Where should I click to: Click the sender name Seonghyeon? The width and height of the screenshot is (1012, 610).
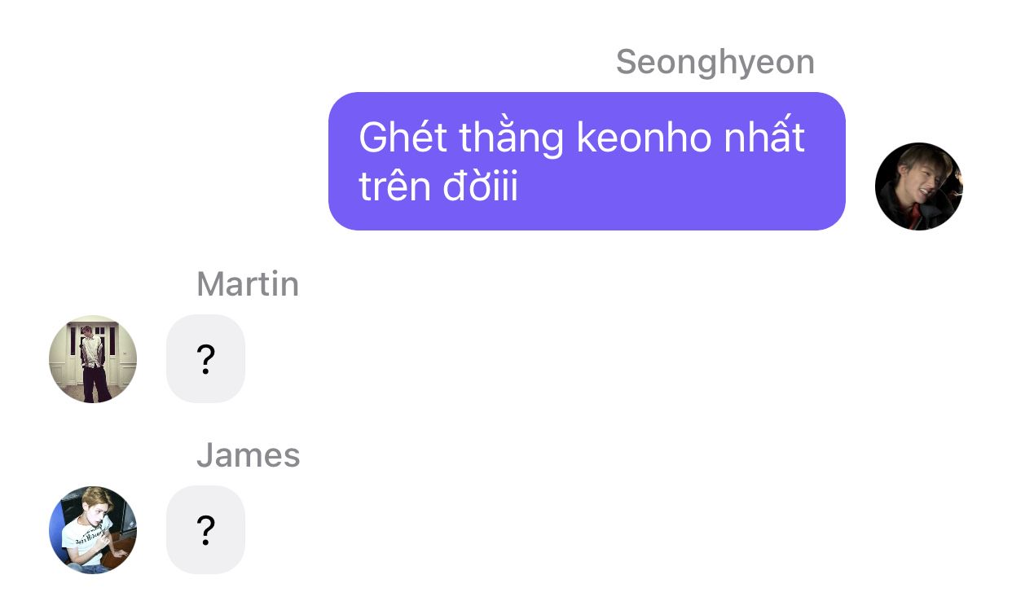click(x=715, y=63)
